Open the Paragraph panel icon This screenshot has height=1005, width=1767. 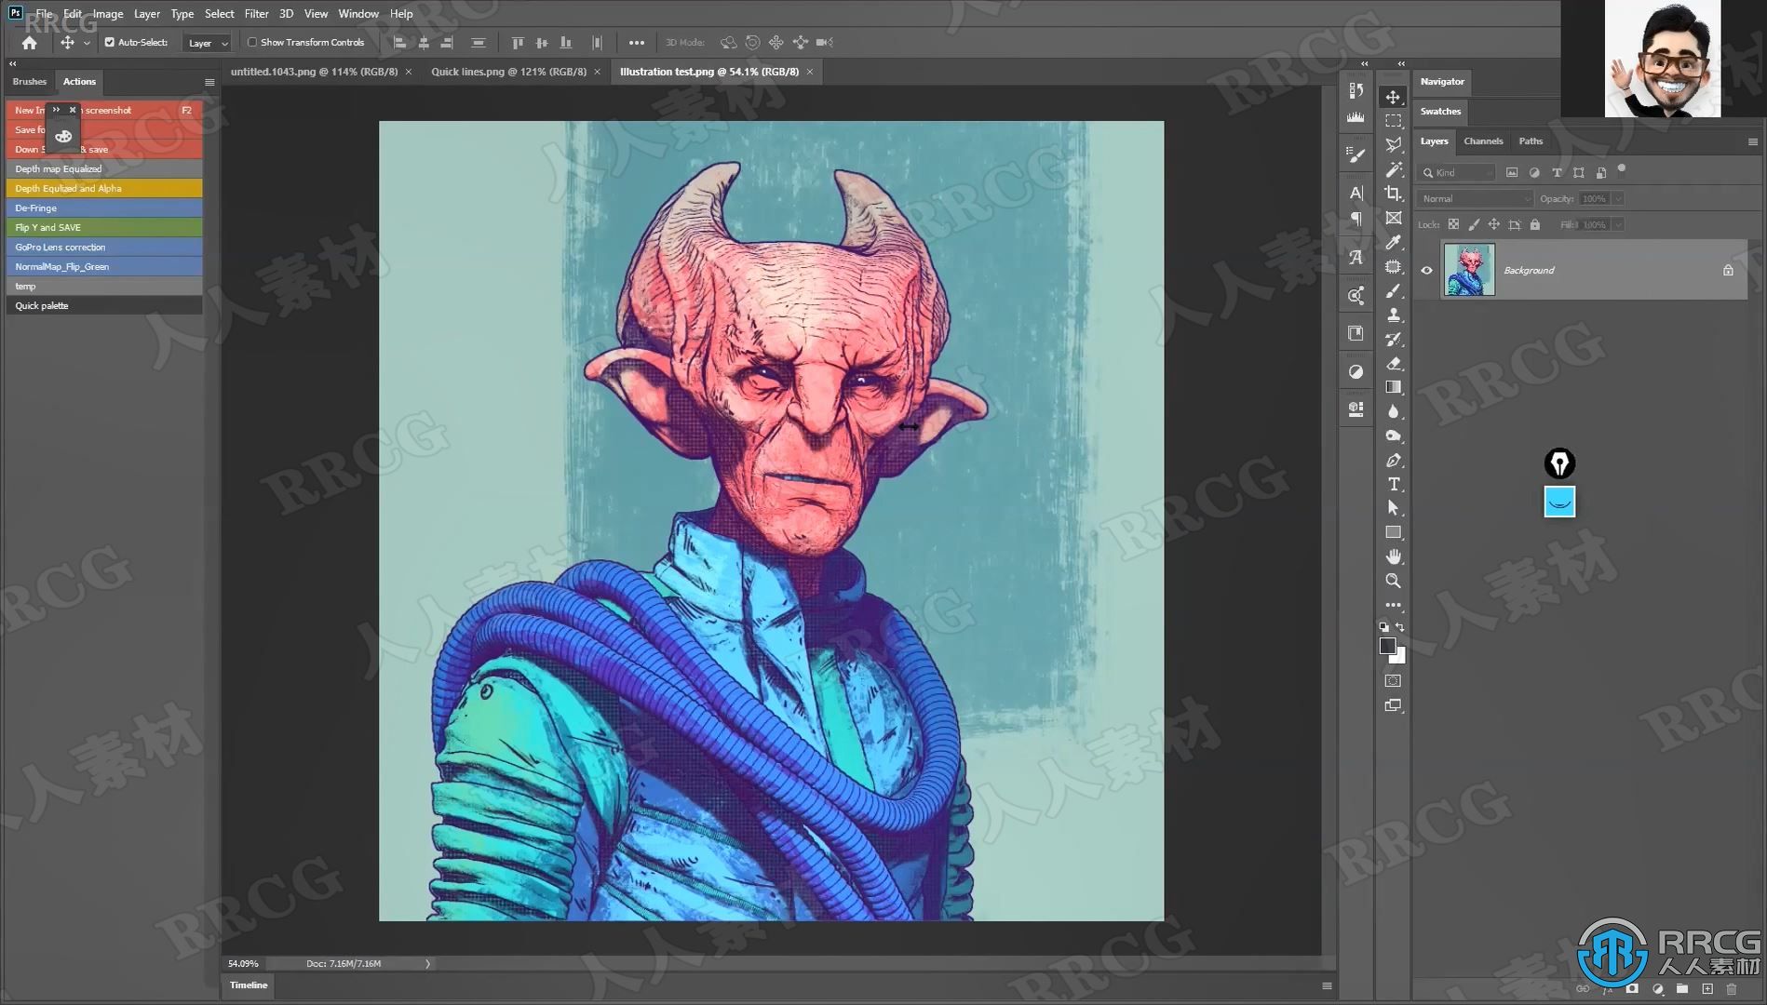(1356, 220)
